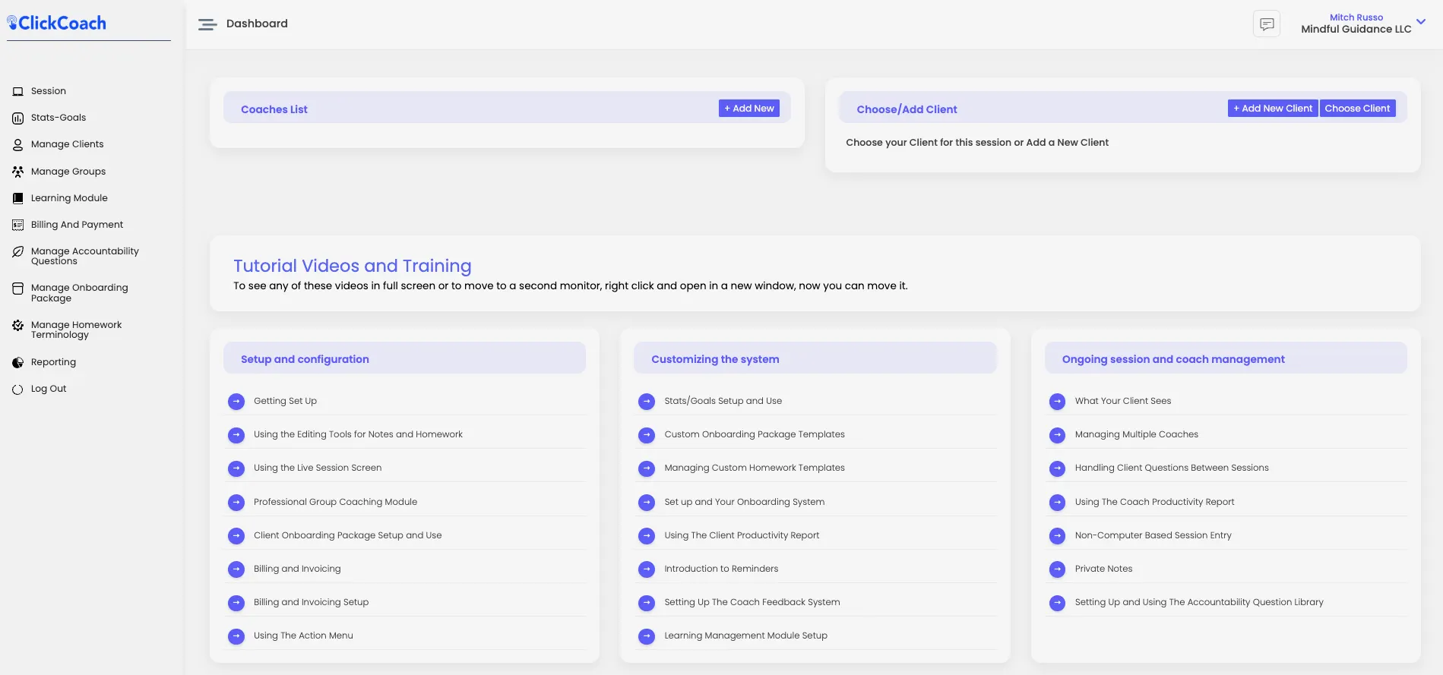Select Log Out in the sidebar
Screen dimensions: 1443x675
tap(49, 389)
